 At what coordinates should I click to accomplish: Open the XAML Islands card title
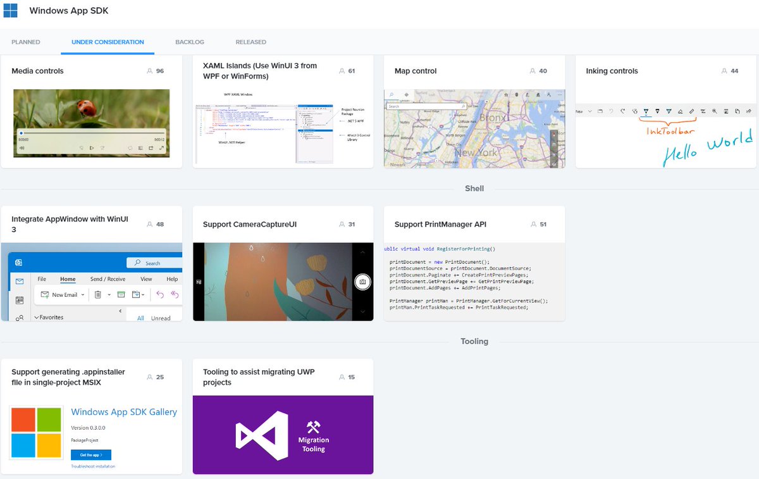click(x=260, y=71)
